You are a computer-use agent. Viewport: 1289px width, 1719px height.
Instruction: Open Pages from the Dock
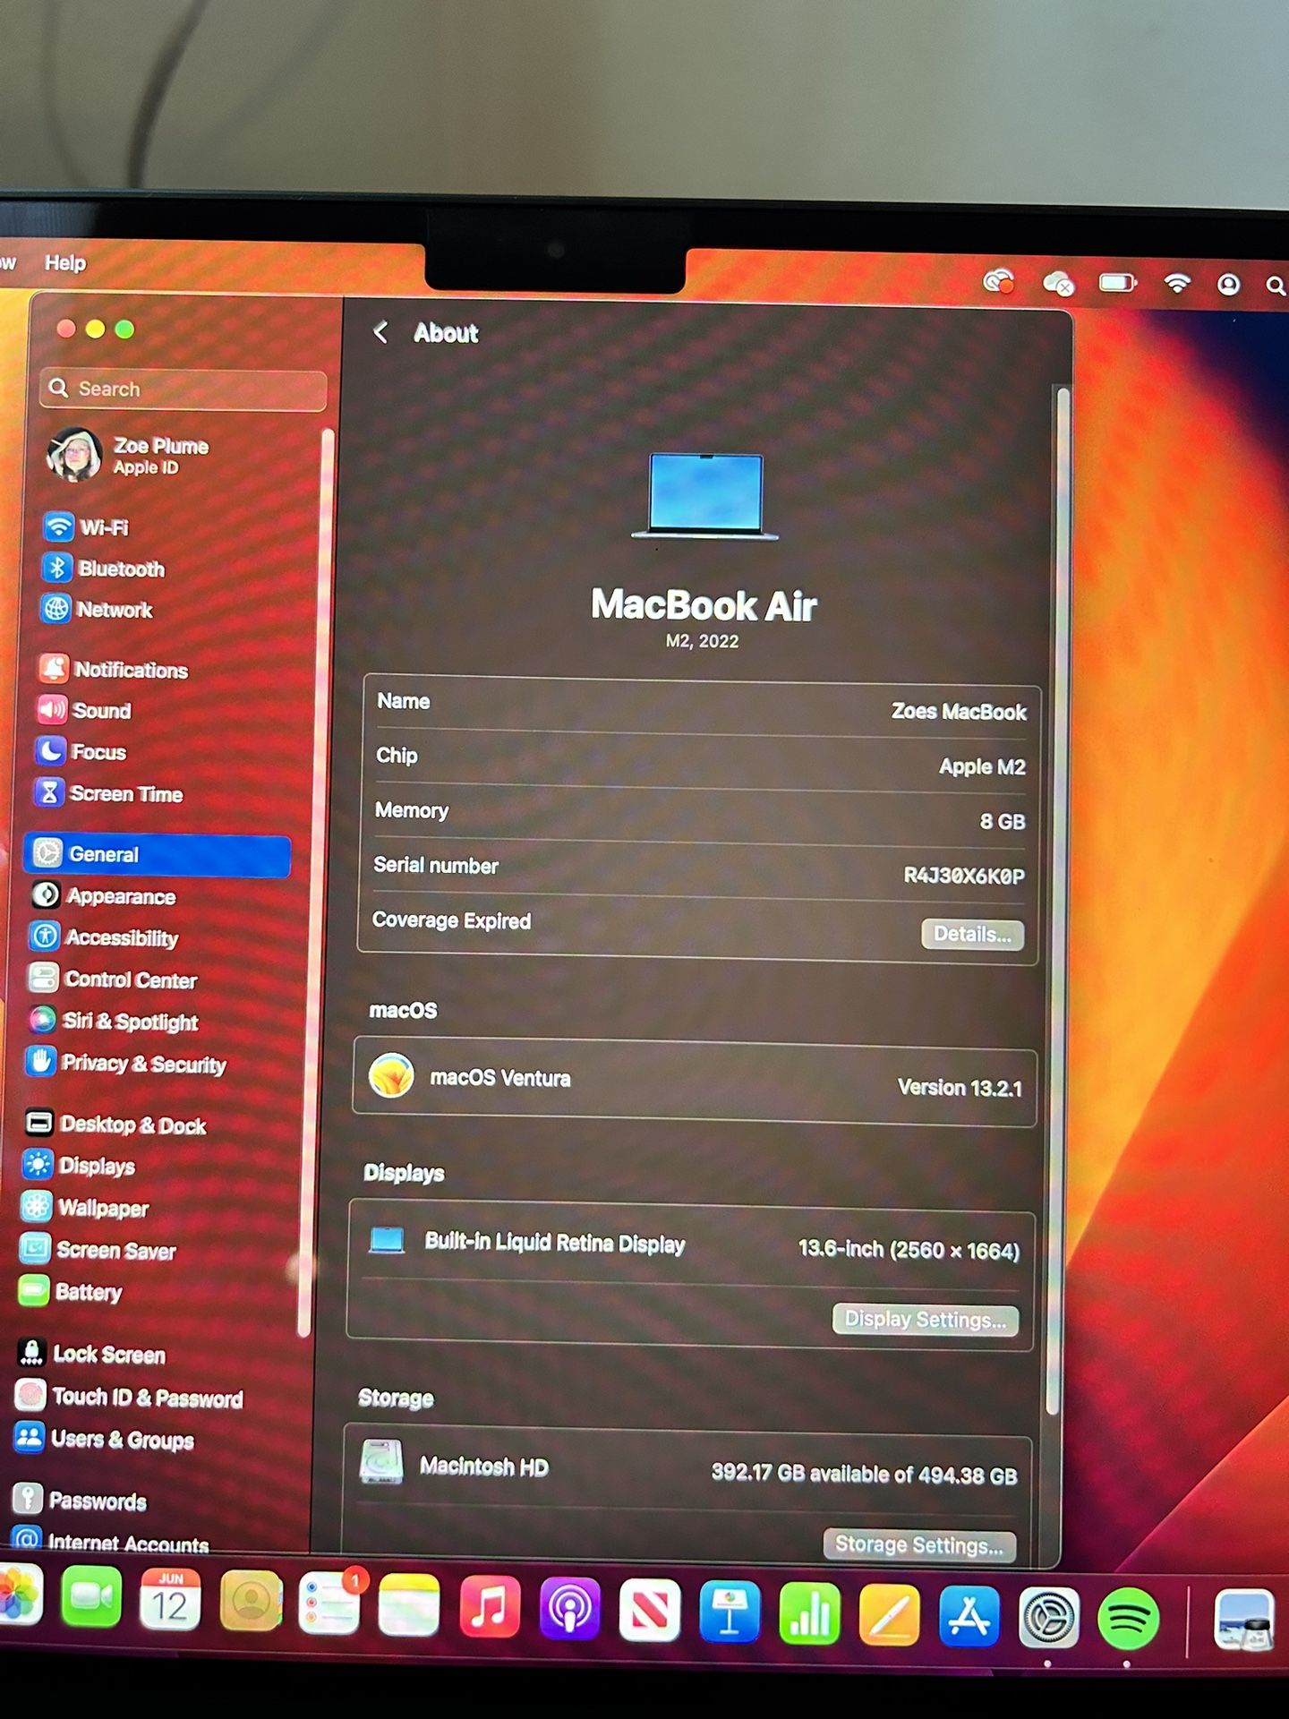pyautogui.click(x=889, y=1615)
